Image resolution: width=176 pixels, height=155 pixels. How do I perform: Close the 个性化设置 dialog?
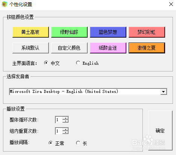171,4
